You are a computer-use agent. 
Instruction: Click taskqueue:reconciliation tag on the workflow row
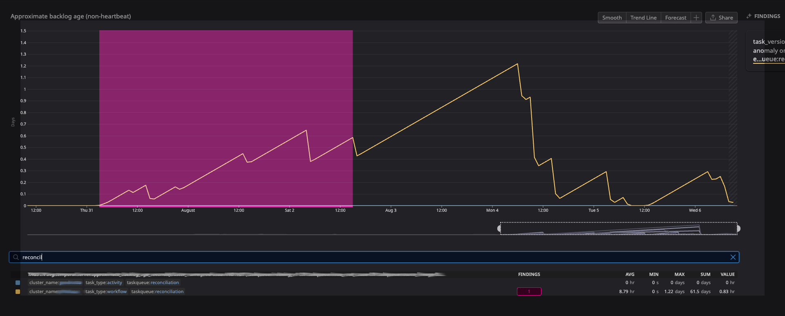[157, 291]
